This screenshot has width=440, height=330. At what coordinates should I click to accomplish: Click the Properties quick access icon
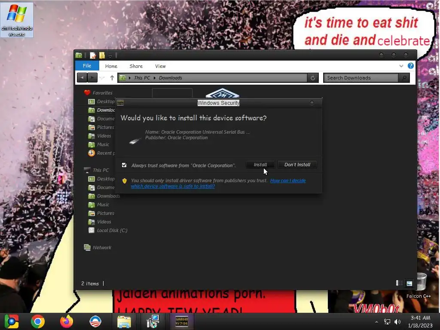click(93, 55)
